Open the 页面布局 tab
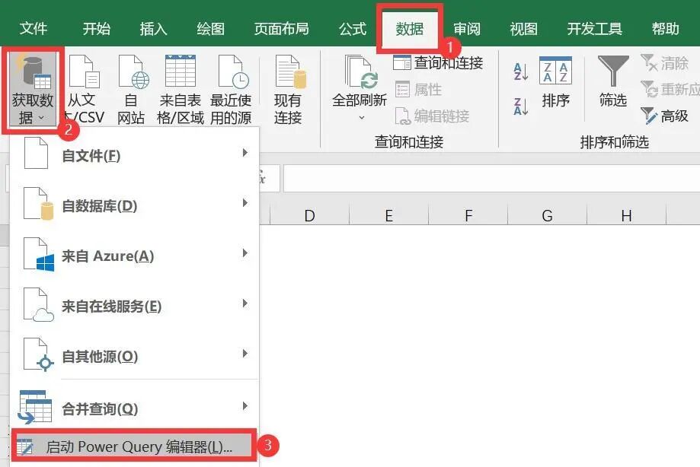The height and width of the screenshot is (467, 700). coord(281,29)
